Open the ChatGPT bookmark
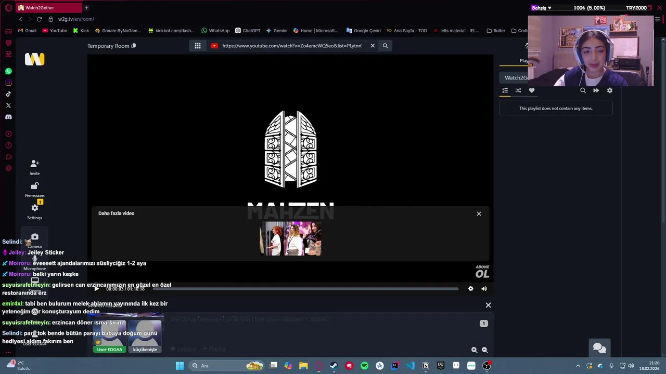The image size is (666, 374). (248, 31)
